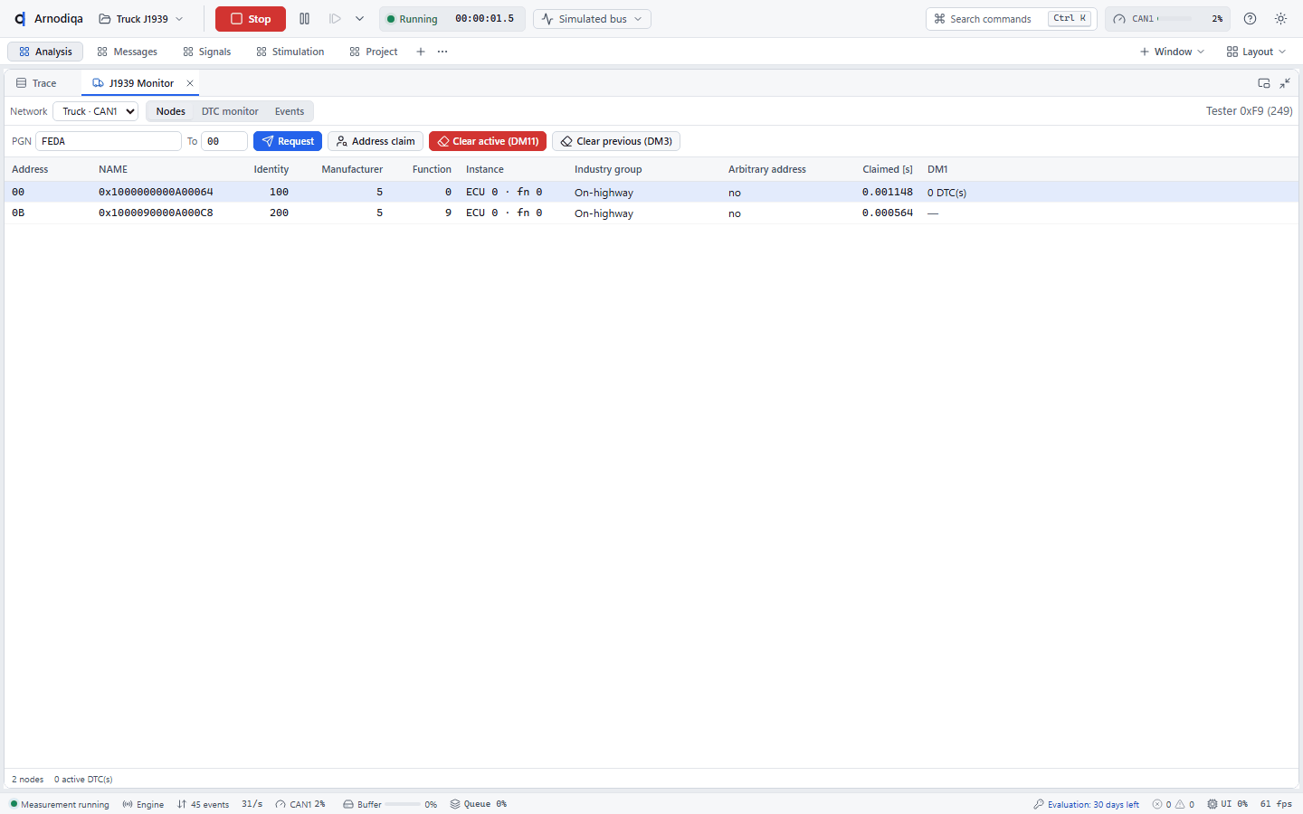Open the more tabs ellipsis menu

[442, 52]
